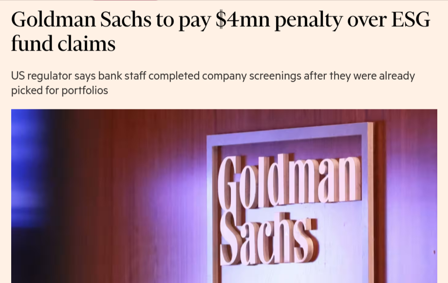Click "fund claims" in the headline
Screen dimensions: 448x283
point(63,44)
